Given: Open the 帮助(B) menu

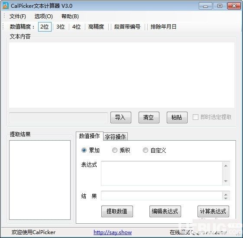Looking at the screenshot, I should [x=70, y=16].
